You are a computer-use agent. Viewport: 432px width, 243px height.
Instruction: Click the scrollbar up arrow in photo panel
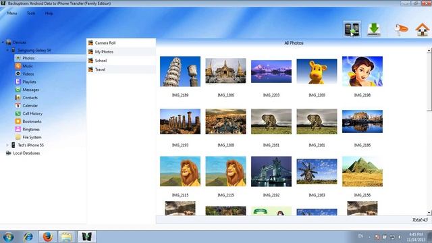(429, 51)
